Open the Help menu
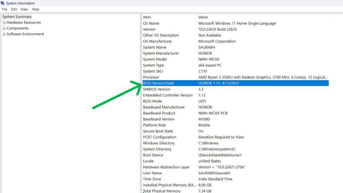 point(35,9)
